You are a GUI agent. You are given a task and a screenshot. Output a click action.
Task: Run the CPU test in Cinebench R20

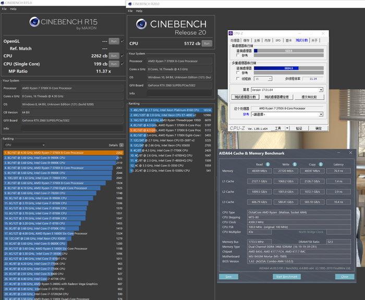(x=206, y=43)
